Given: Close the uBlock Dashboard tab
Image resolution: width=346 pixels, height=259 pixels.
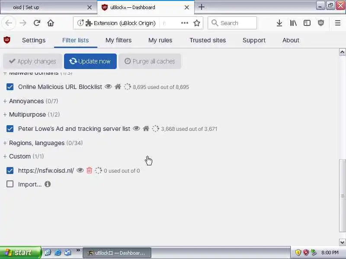Looking at the screenshot, I should [x=187, y=7].
